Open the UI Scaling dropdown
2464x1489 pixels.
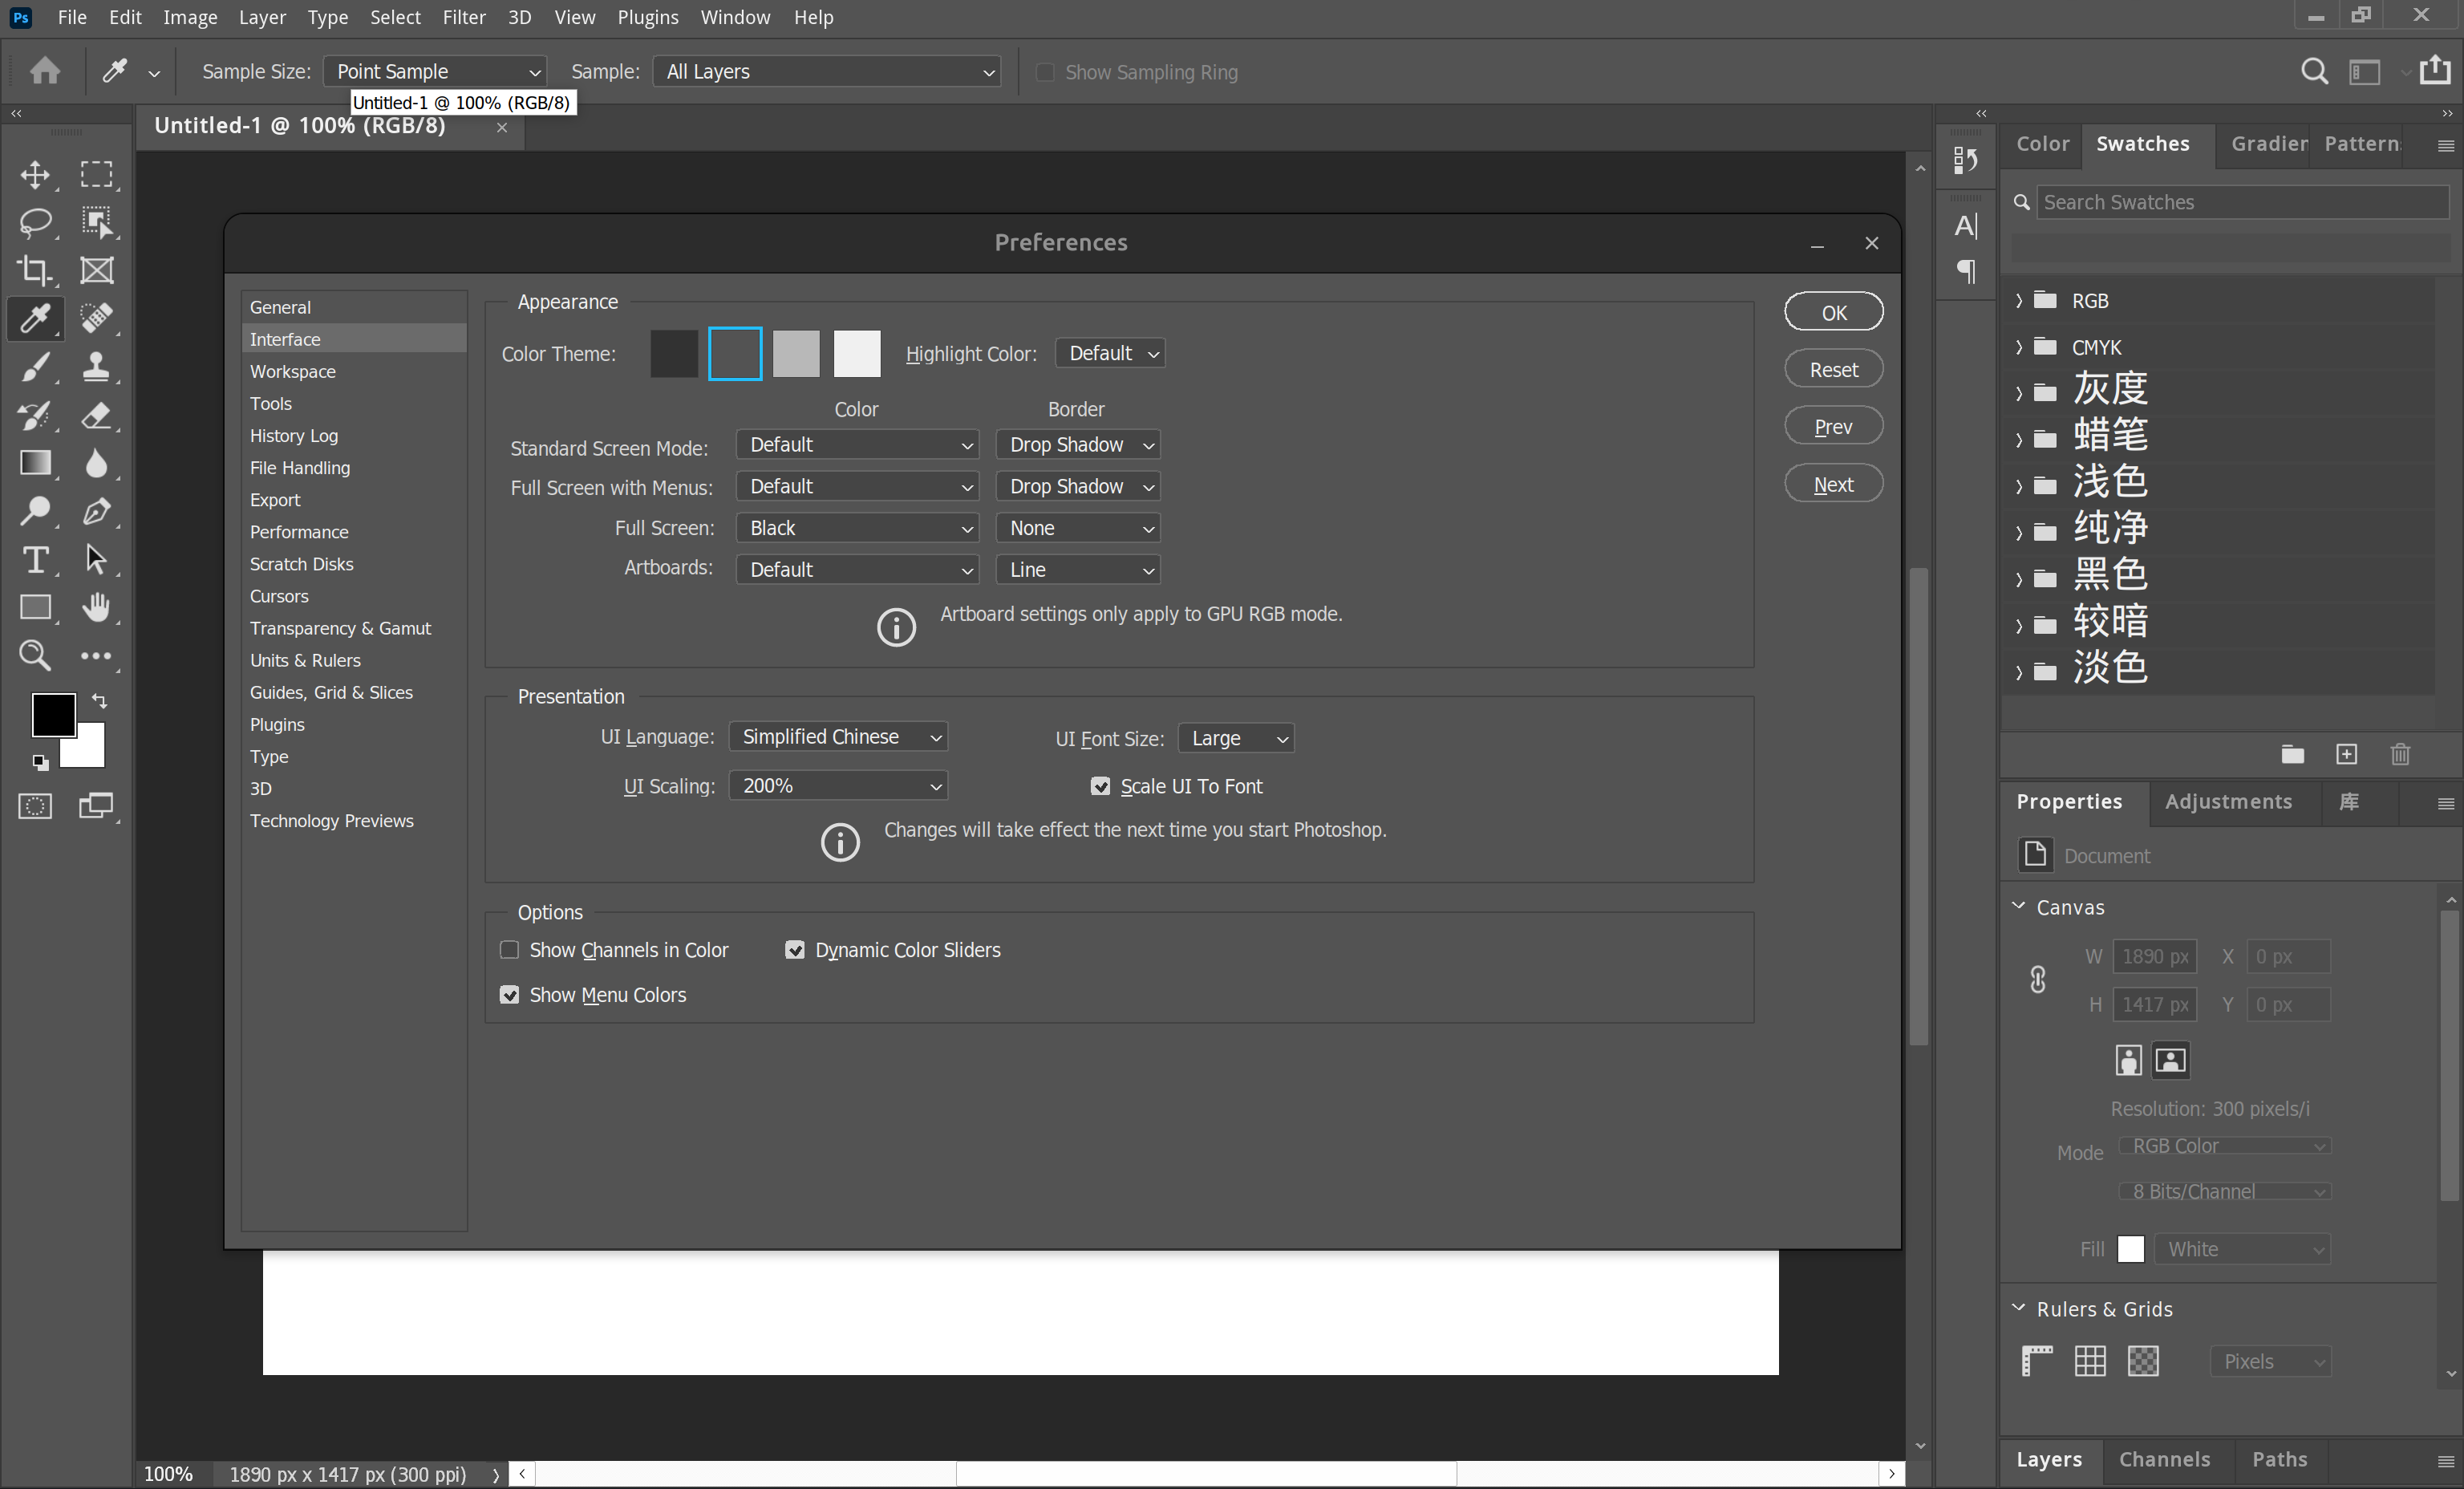(x=838, y=786)
